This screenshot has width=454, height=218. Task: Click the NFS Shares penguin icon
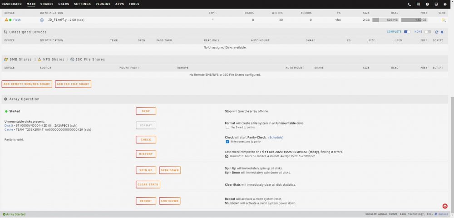(x=39, y=59)
